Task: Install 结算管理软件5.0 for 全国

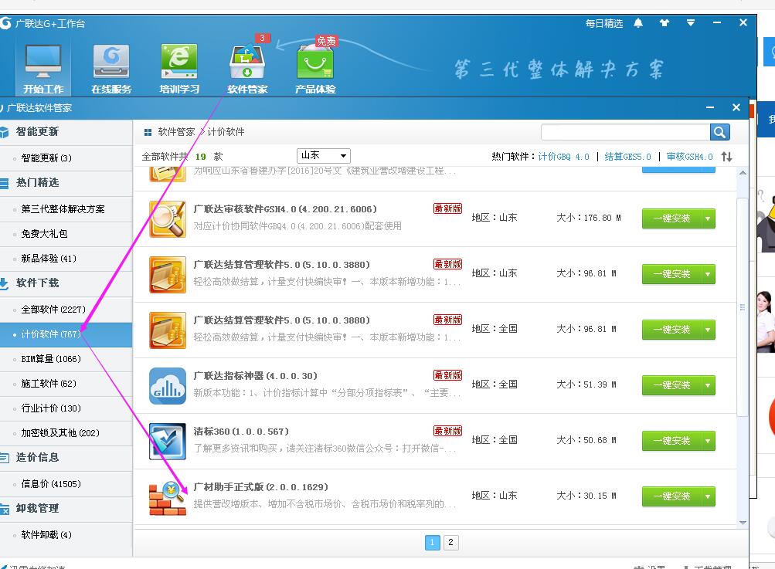Action: click(x=671, y=330)
